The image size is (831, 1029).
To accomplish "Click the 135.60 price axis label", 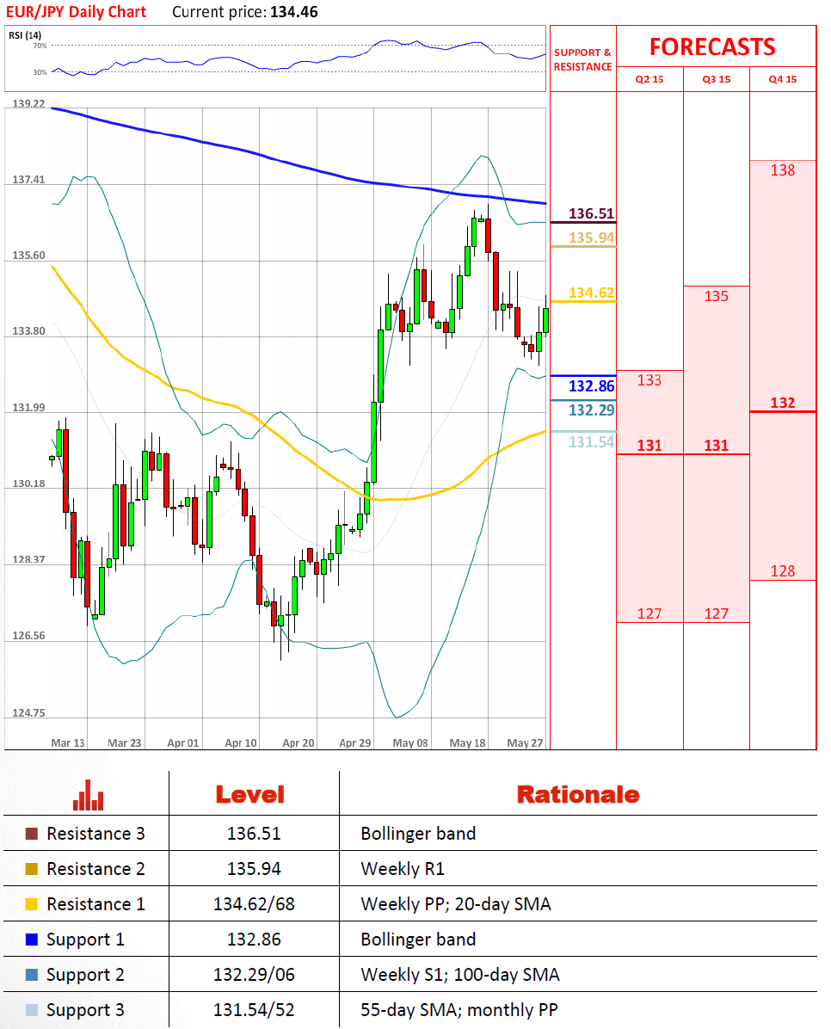I will (x=29, y=256).
